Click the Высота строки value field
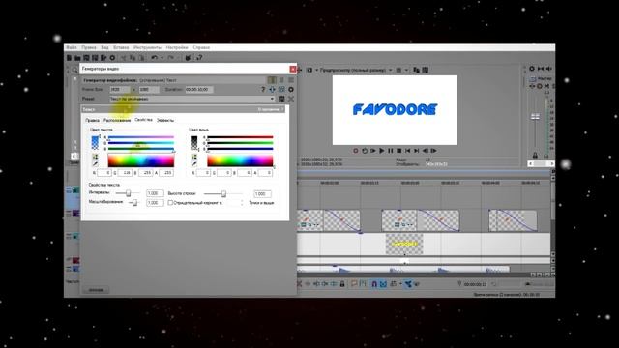 pyautogui.click(x=262, y=193)
